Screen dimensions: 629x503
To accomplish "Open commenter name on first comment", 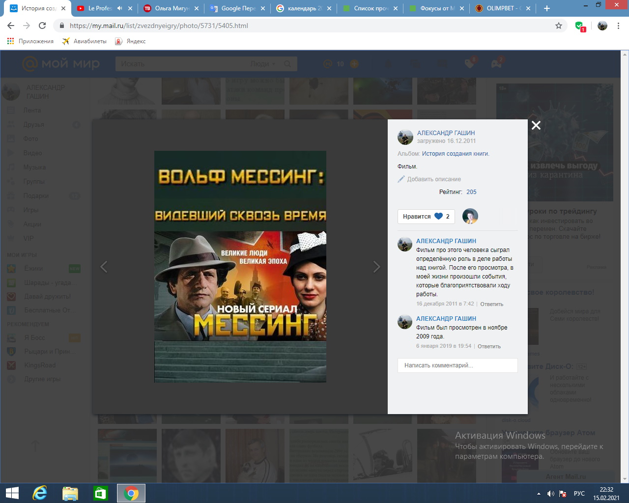I will (x=446, y=241).
